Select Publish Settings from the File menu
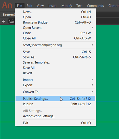This screenshot has height=139, width=119. click(x=55, y=99)
